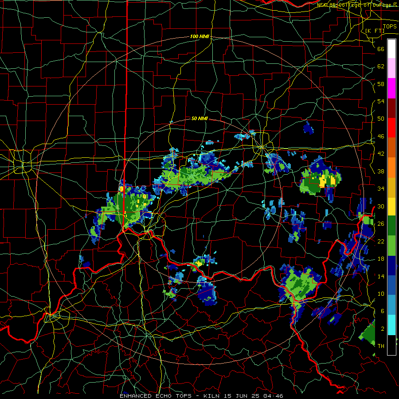Click the light pink legend swatch

tap(391, 68)
